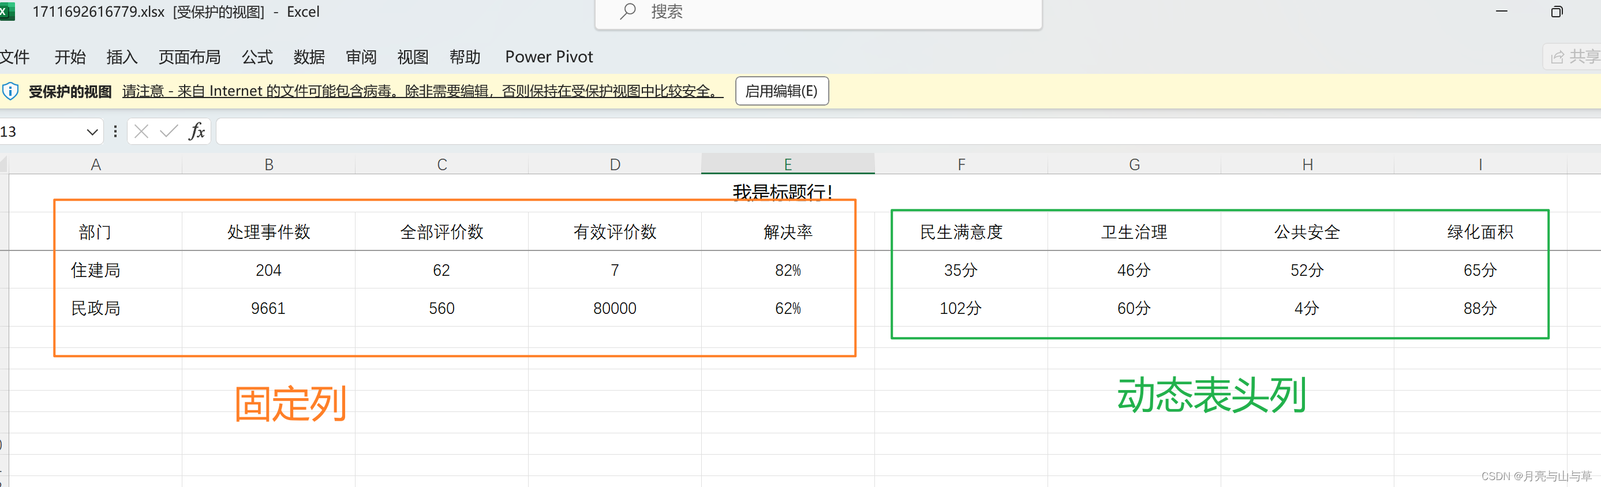Select column I header
The image size is (1601, 487).
pyautogui.click(x=1480, y=164)
